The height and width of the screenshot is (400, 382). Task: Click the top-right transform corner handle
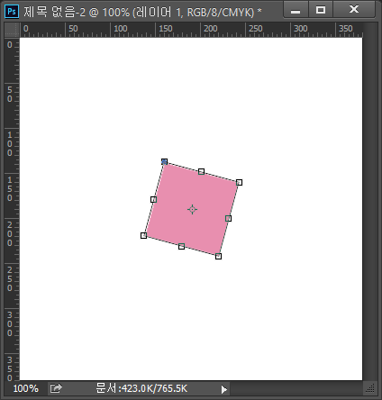pos(239,182)
